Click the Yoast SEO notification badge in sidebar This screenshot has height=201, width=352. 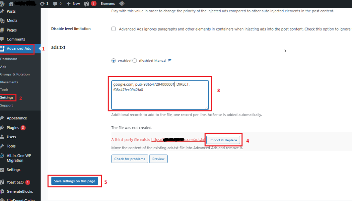27,182
